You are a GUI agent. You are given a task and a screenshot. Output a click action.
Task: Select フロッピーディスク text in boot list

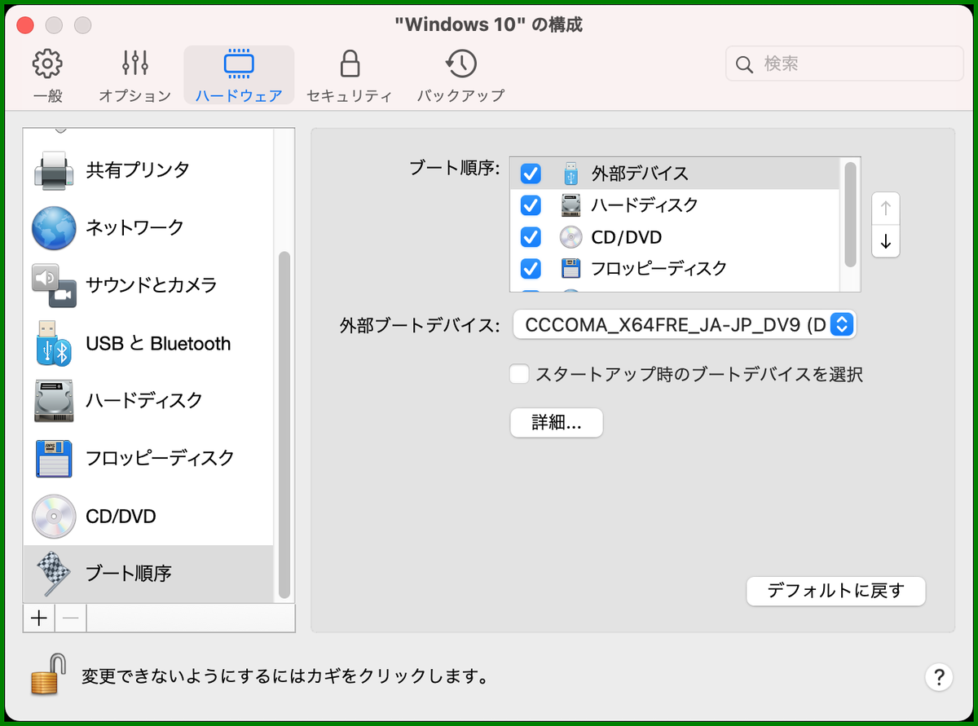point(659,268)
